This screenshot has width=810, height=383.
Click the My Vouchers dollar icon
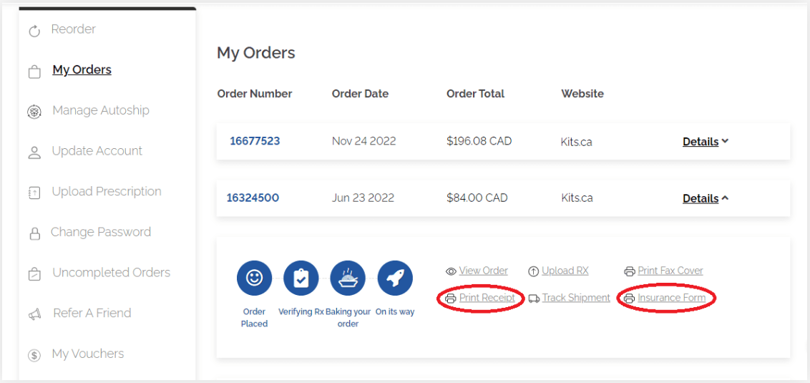(34, 355)
